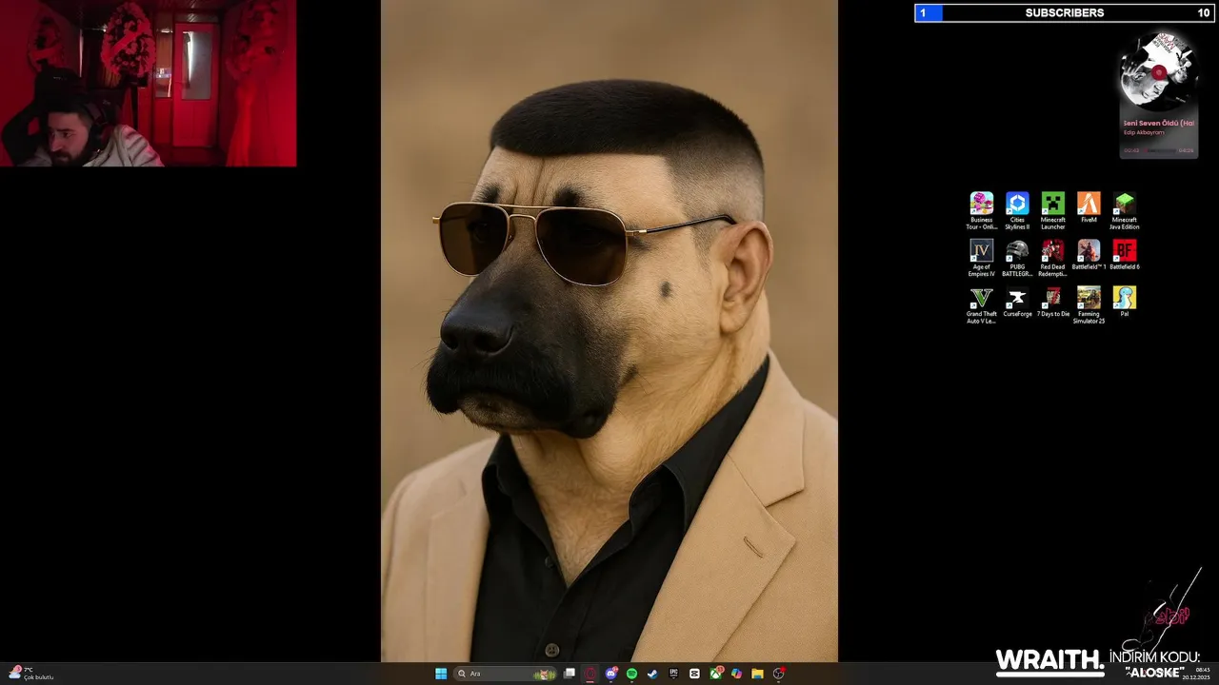The height and width of the screenshot is (685, 1219).
Task: Open the Xbox app in taskbar
Action: point(715,674)
